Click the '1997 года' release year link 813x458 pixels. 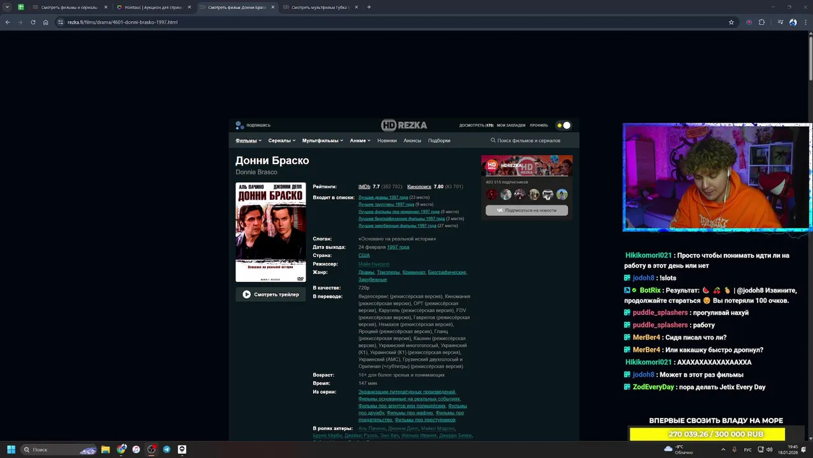[x=398, y=247]
